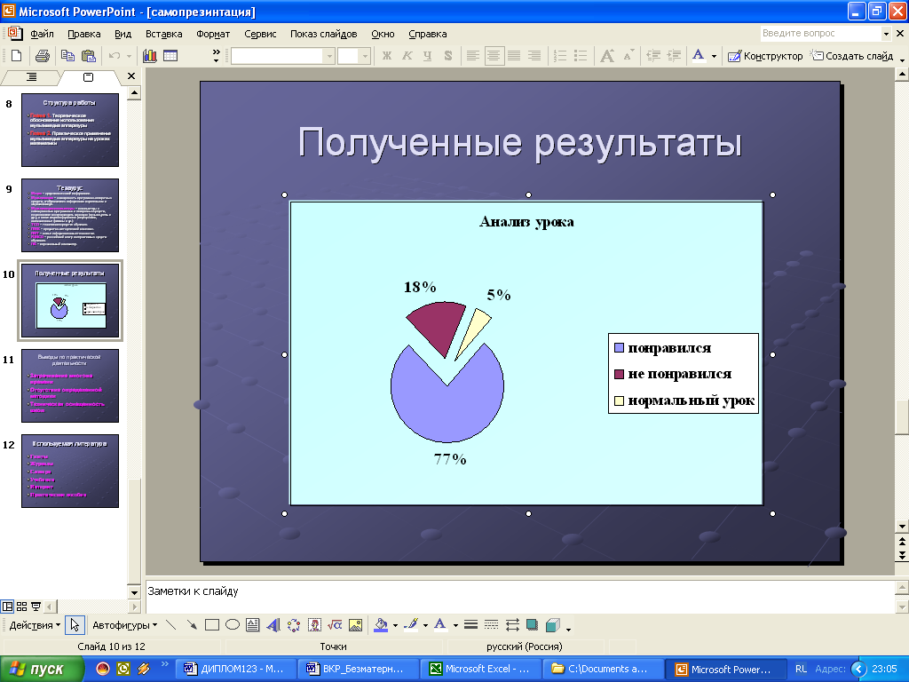Open fill color dropdown arrow

[394, 625]
